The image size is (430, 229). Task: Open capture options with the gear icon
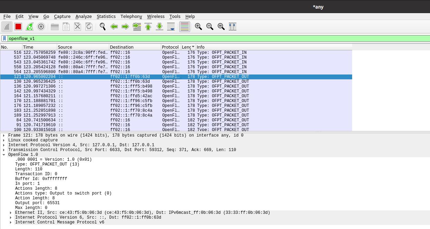[41, 27]
